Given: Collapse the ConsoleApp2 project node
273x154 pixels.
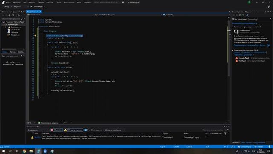Looking at the screenshot, I should coord(3,25).
